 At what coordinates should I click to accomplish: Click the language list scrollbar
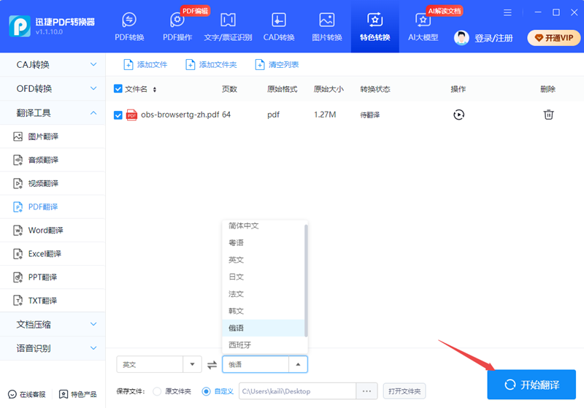(306, 280)
